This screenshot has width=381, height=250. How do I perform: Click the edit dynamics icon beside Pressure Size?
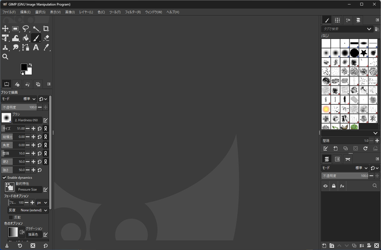click(45, 190)
